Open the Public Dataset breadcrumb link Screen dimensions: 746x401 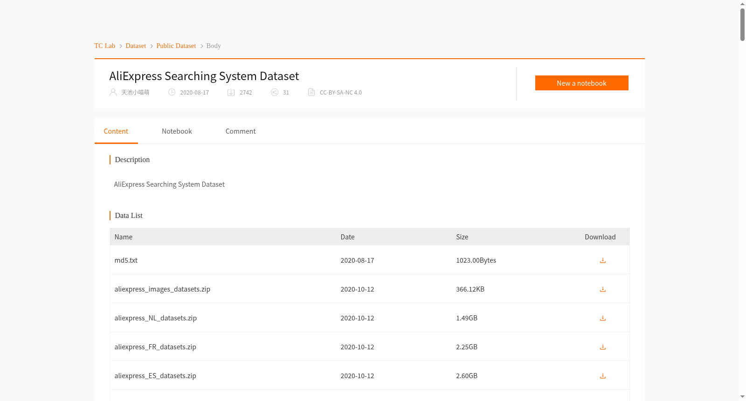[176, 46]
